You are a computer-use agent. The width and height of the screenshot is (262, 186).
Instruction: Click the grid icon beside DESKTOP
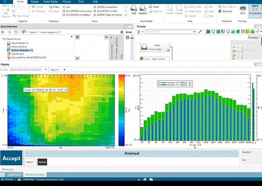pyautogui.click(x=3, y=174)
